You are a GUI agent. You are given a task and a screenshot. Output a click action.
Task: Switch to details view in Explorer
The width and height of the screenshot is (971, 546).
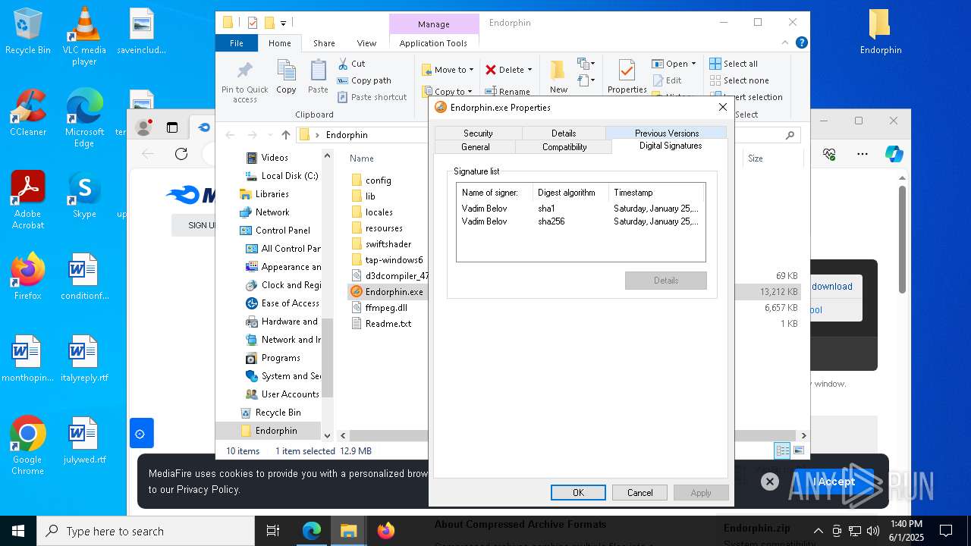click(782, 450)
